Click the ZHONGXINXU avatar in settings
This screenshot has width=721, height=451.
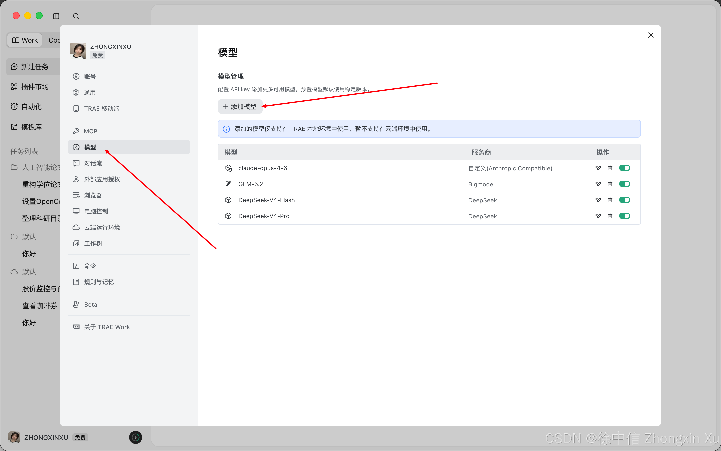(78, 51)
